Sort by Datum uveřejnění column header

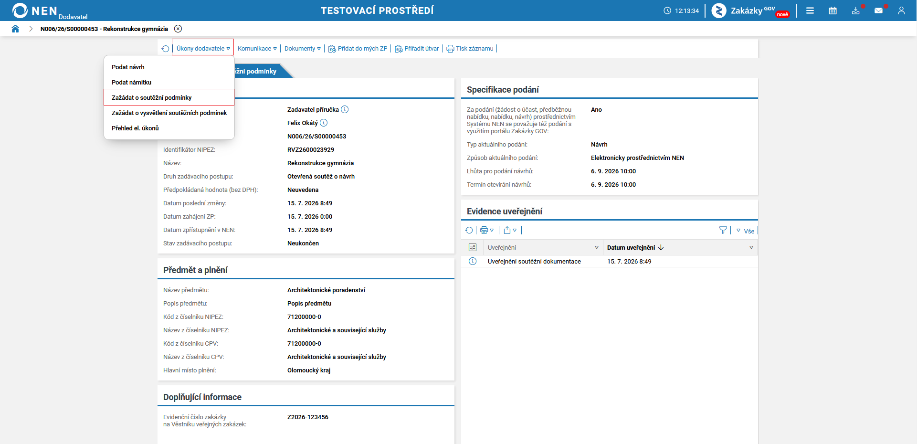[631, 247]
